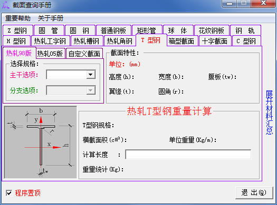This screenshot has width=277, height=205.
Task: Click the 计算长度 input field
Action: 188,155
